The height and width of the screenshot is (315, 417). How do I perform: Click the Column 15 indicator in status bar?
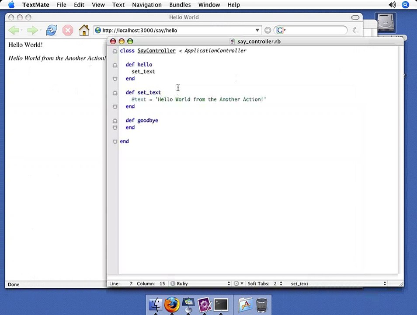click(x=151, y=283)
